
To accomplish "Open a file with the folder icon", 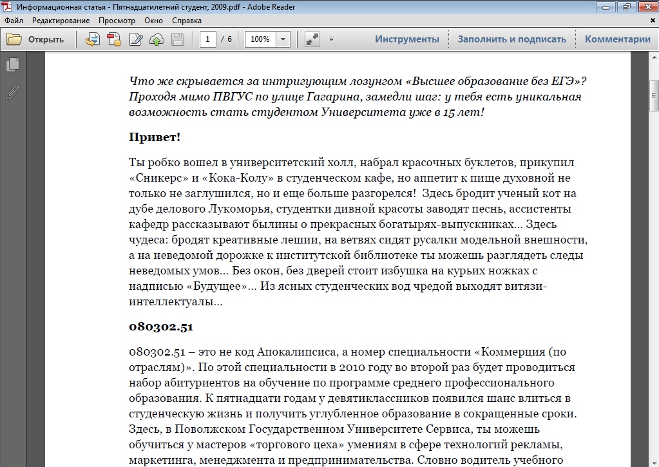I will pos(14,39).
